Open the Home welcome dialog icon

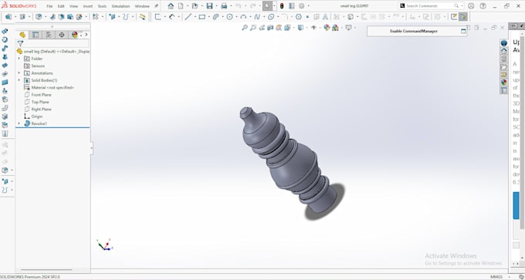(x=171, y=6)
